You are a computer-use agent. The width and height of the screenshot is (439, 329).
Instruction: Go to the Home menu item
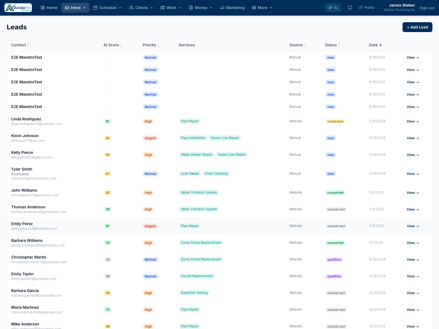49,8
